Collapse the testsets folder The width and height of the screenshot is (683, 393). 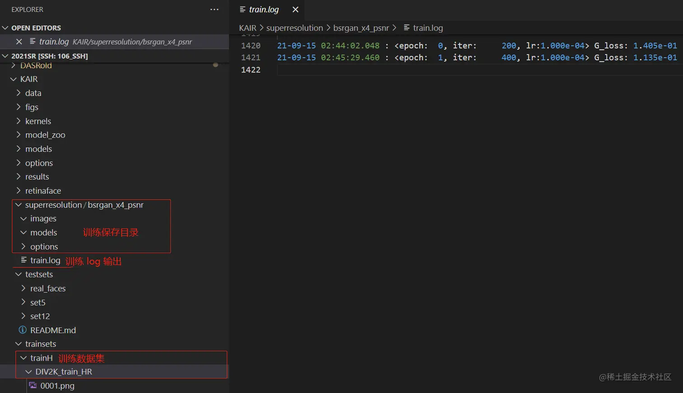point(19,274)
